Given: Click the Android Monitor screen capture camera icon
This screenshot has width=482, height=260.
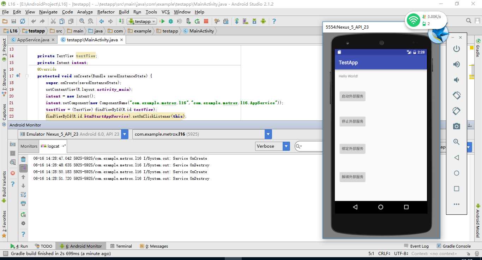Looking at the screenshot, I should [x=13, y=144].
